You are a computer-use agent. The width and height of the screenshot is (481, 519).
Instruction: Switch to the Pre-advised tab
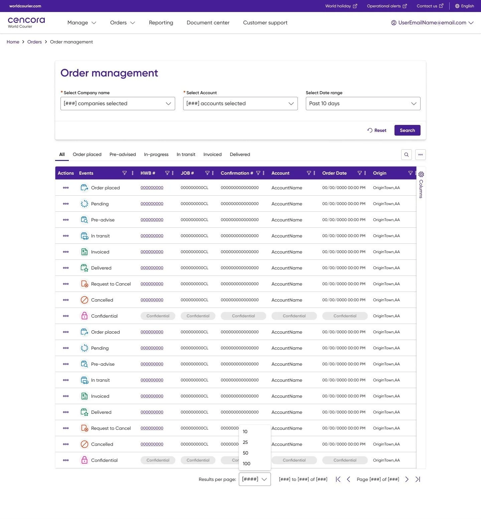coord(123,155)
